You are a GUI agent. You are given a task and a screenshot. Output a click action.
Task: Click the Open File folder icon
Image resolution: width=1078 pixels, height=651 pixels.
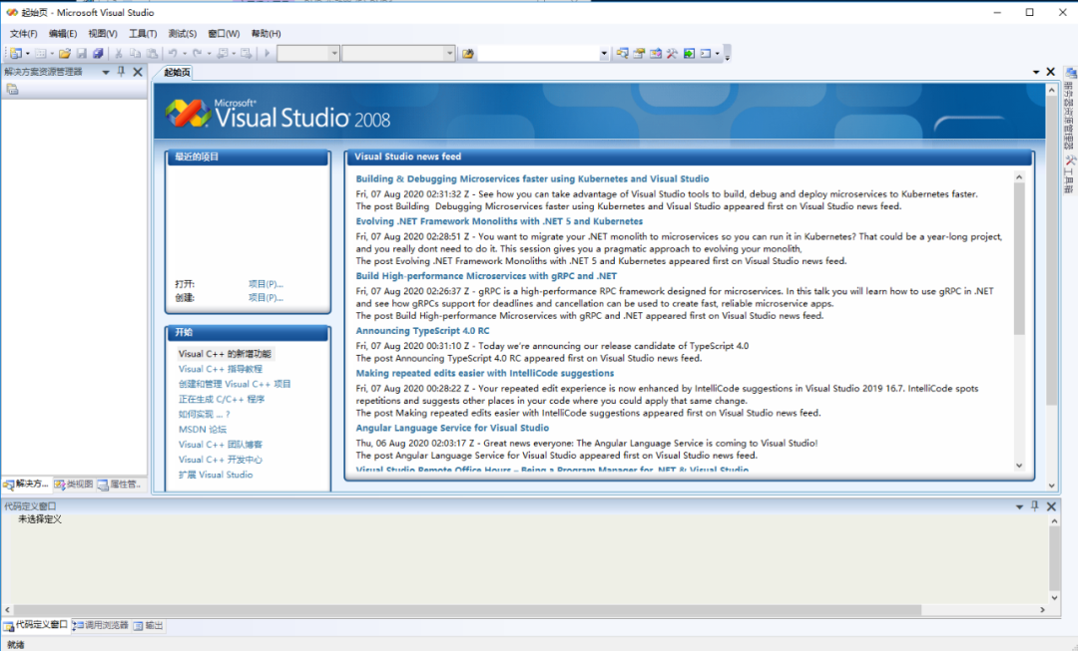click(65, 53)
